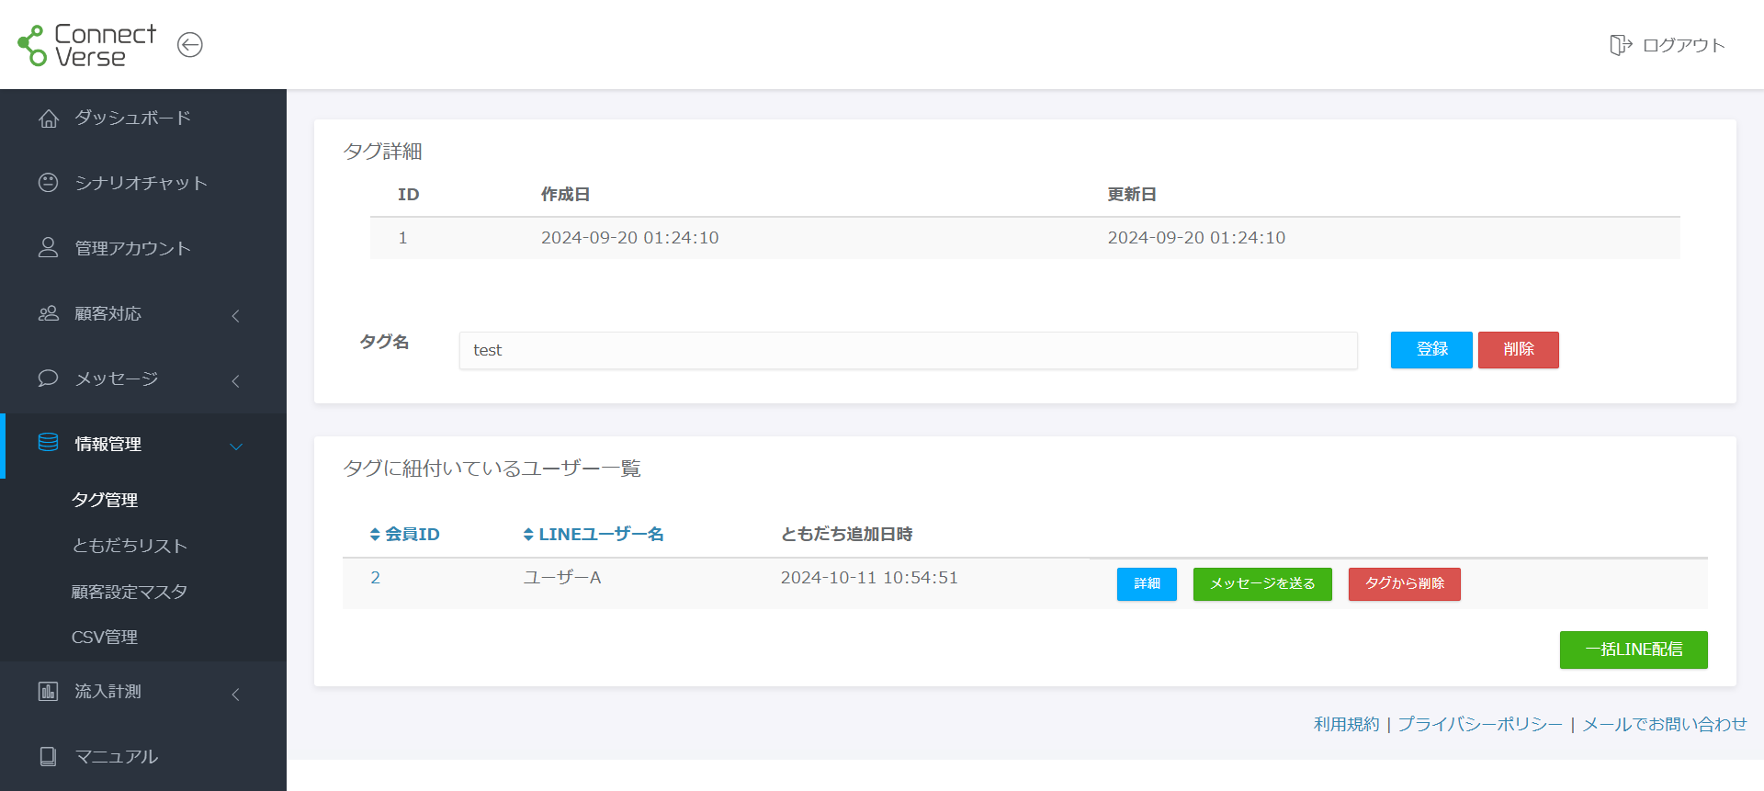Select ともだちリスト submenu item
Viewport: 1764px width, 791px height.
[x=130, y=546]
